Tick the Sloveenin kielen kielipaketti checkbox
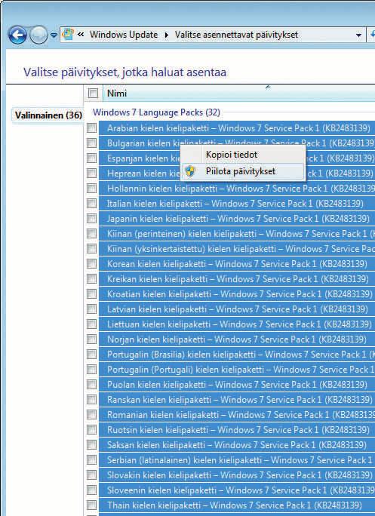The image size is (375, 516). click(x=91, y=490)
